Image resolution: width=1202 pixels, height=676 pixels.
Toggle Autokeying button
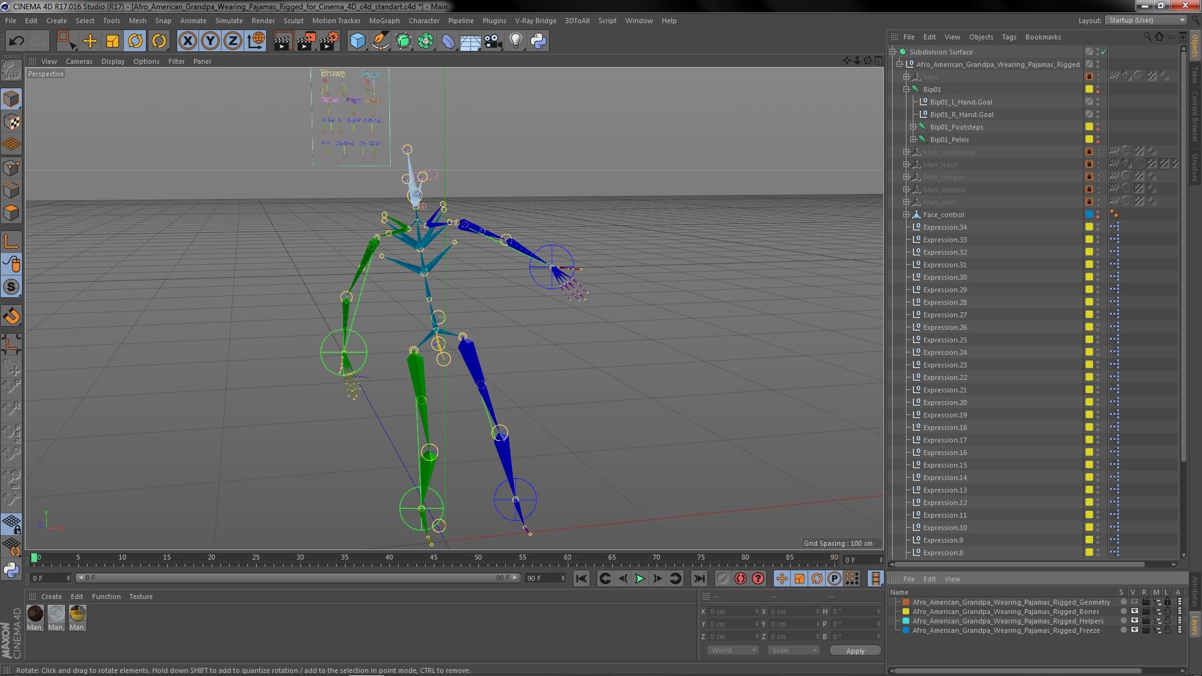[740, 578]
